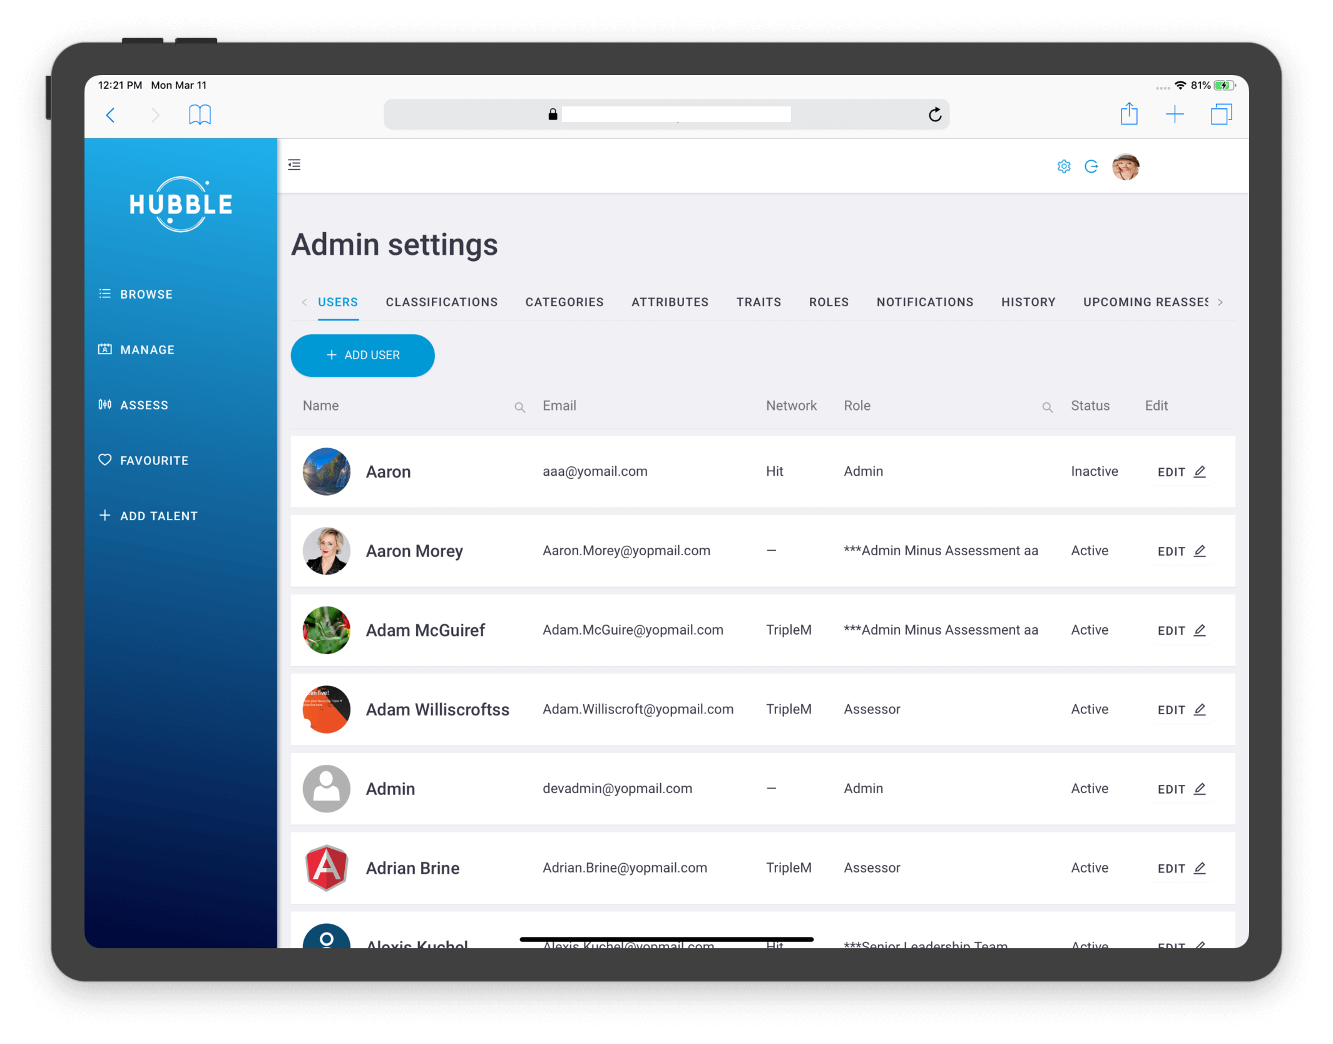The image size is (1333, 1044).
Task: Click the BROWSE navigation icon
Action: click(103, 293)
